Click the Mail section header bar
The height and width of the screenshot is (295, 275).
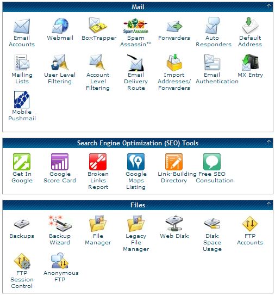[x=137, y=7]
